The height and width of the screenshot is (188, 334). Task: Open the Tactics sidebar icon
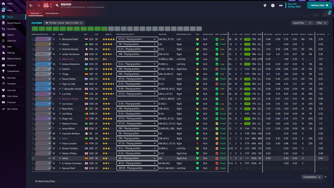pyautogui.click(x=3, y=35)
